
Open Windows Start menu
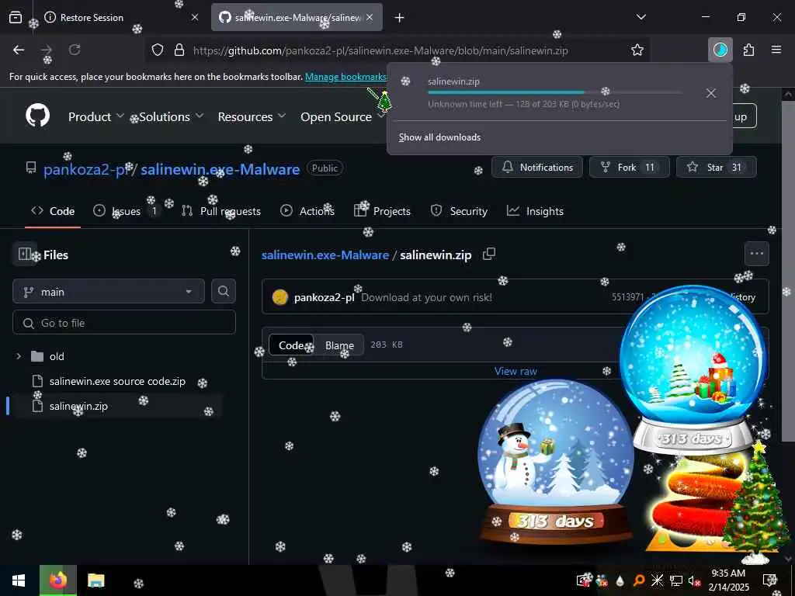click(x=19, y=580)
